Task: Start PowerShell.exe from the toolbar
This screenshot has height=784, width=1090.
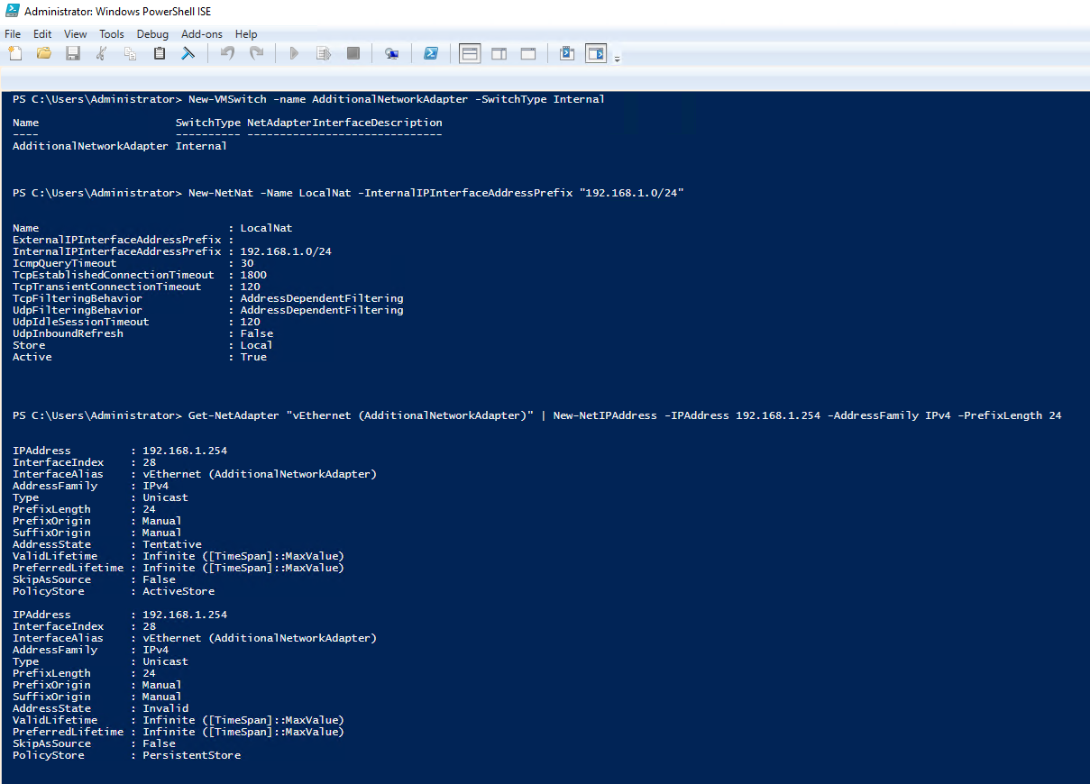Action: click(431, 53)
